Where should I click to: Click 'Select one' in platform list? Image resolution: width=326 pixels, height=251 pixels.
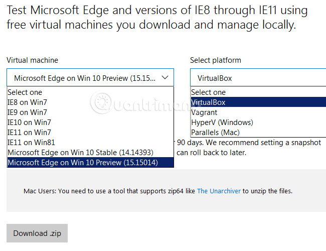[x=209, y=92]
